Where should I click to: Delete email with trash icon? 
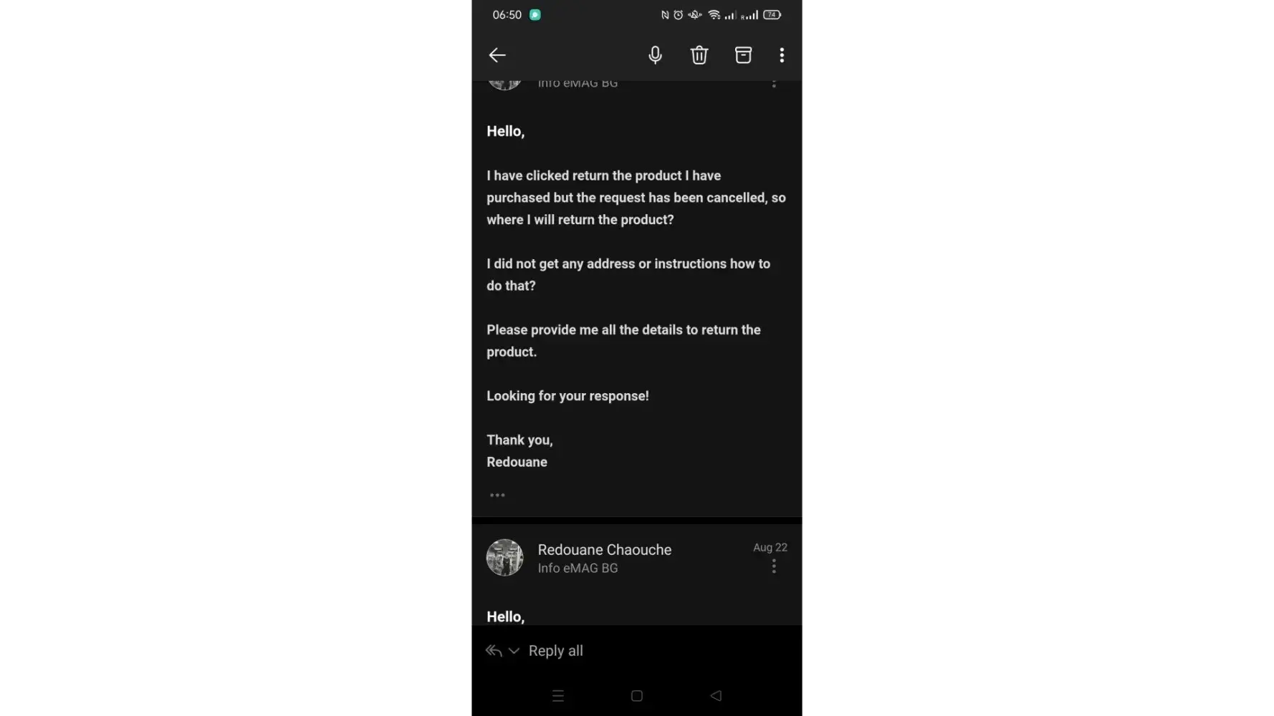(x=699, y=55)
